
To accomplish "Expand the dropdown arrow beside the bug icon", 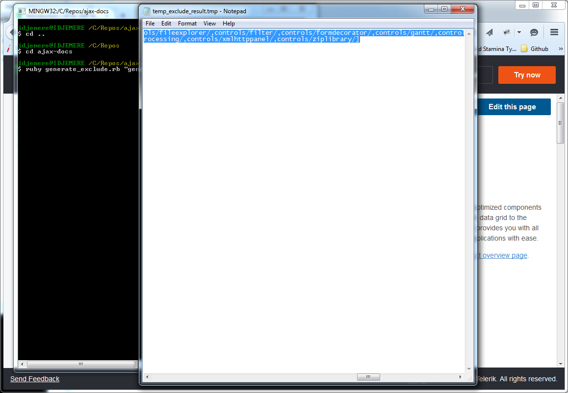I will pyautogui.click(x=518, y=32).
